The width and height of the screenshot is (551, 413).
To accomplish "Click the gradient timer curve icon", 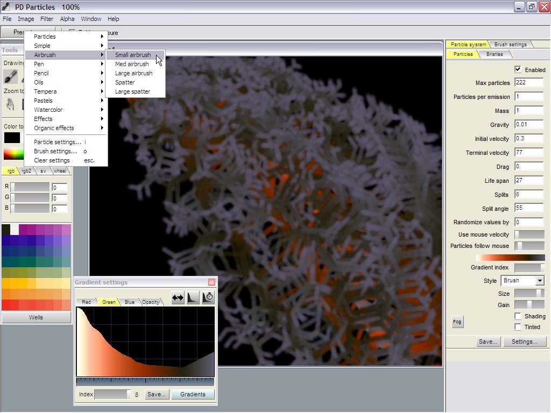I will point(208,297).
